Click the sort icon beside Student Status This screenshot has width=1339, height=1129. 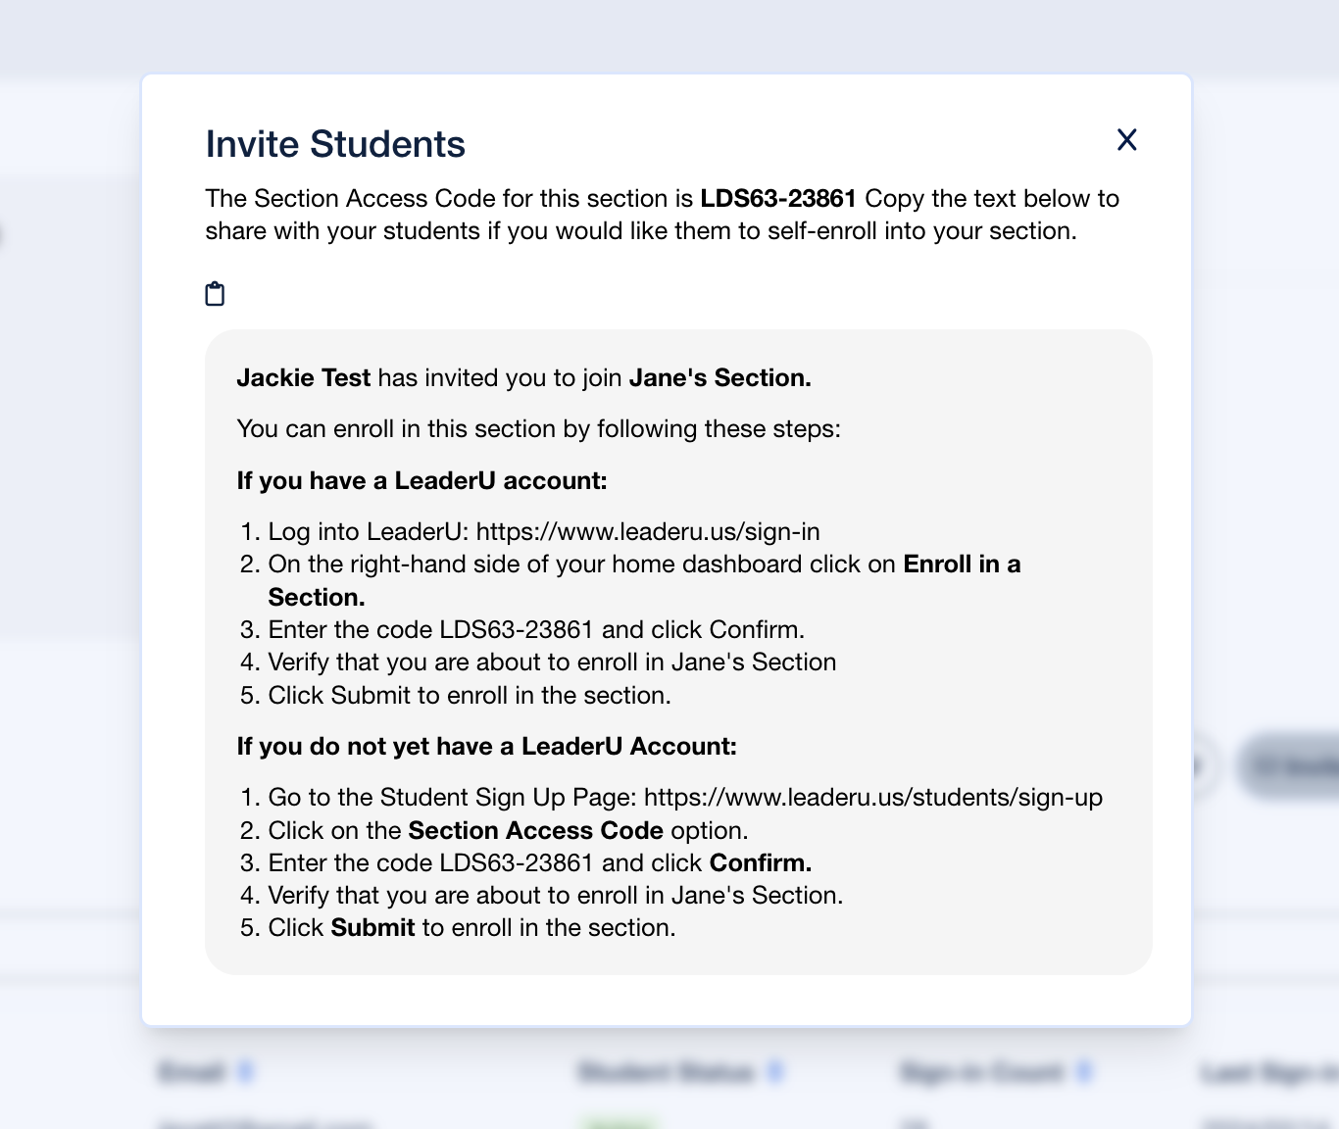point(775,1072)
